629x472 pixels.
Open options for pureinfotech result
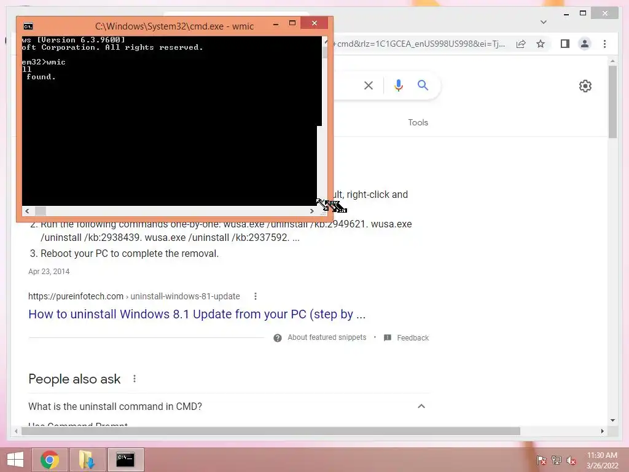256,296
